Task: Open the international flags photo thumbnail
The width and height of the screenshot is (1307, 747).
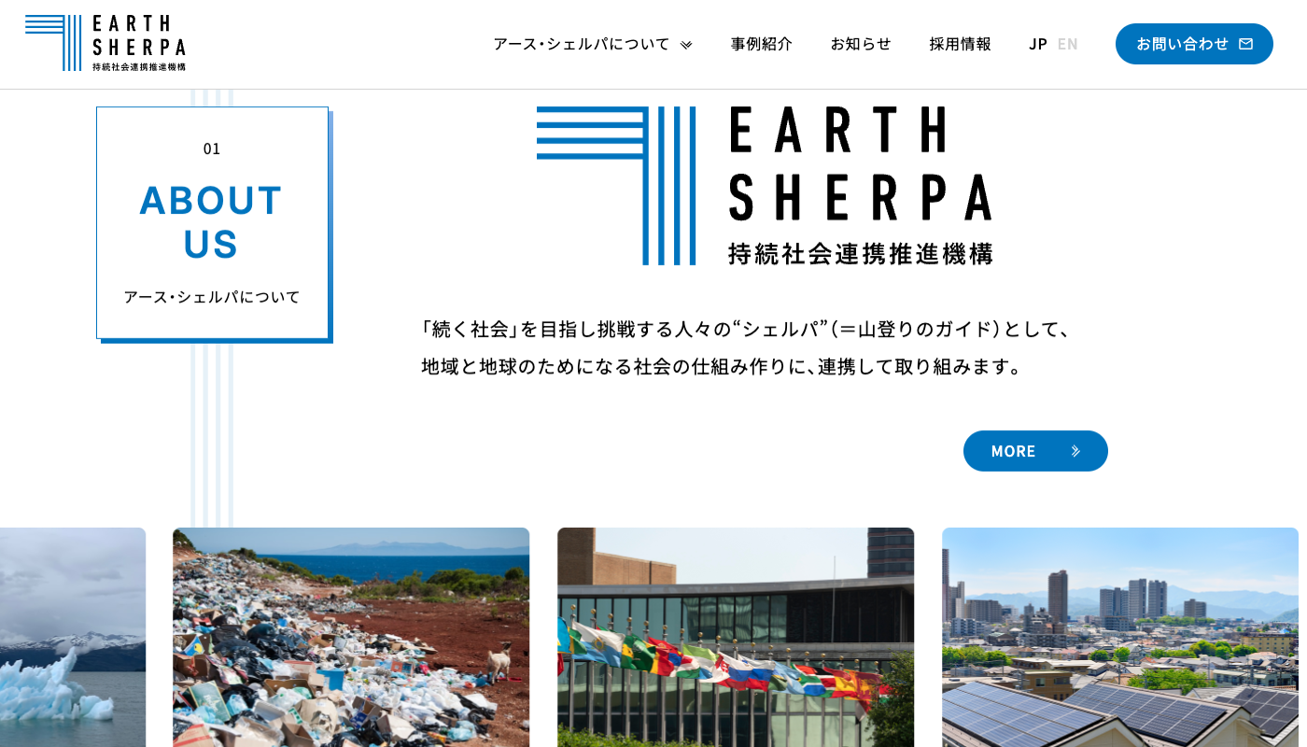Action: [x=736, y=637]
